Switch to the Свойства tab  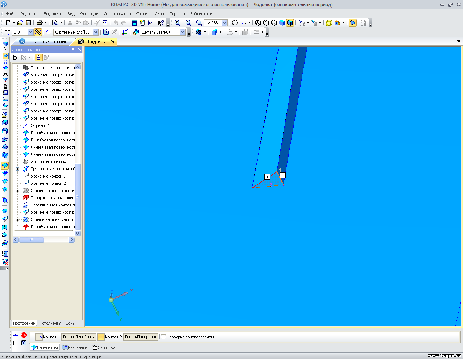tap(103, 347)
